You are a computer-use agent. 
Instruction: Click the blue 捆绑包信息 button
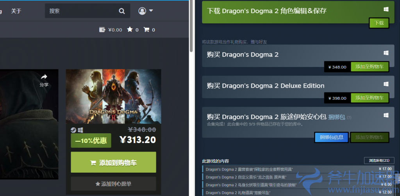point(331,137)
